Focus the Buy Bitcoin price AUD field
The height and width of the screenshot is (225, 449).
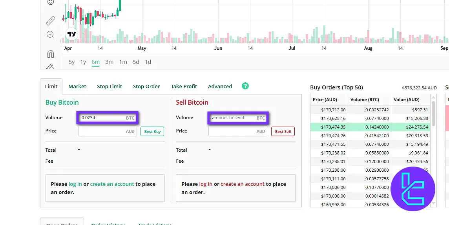click(108, 131)
